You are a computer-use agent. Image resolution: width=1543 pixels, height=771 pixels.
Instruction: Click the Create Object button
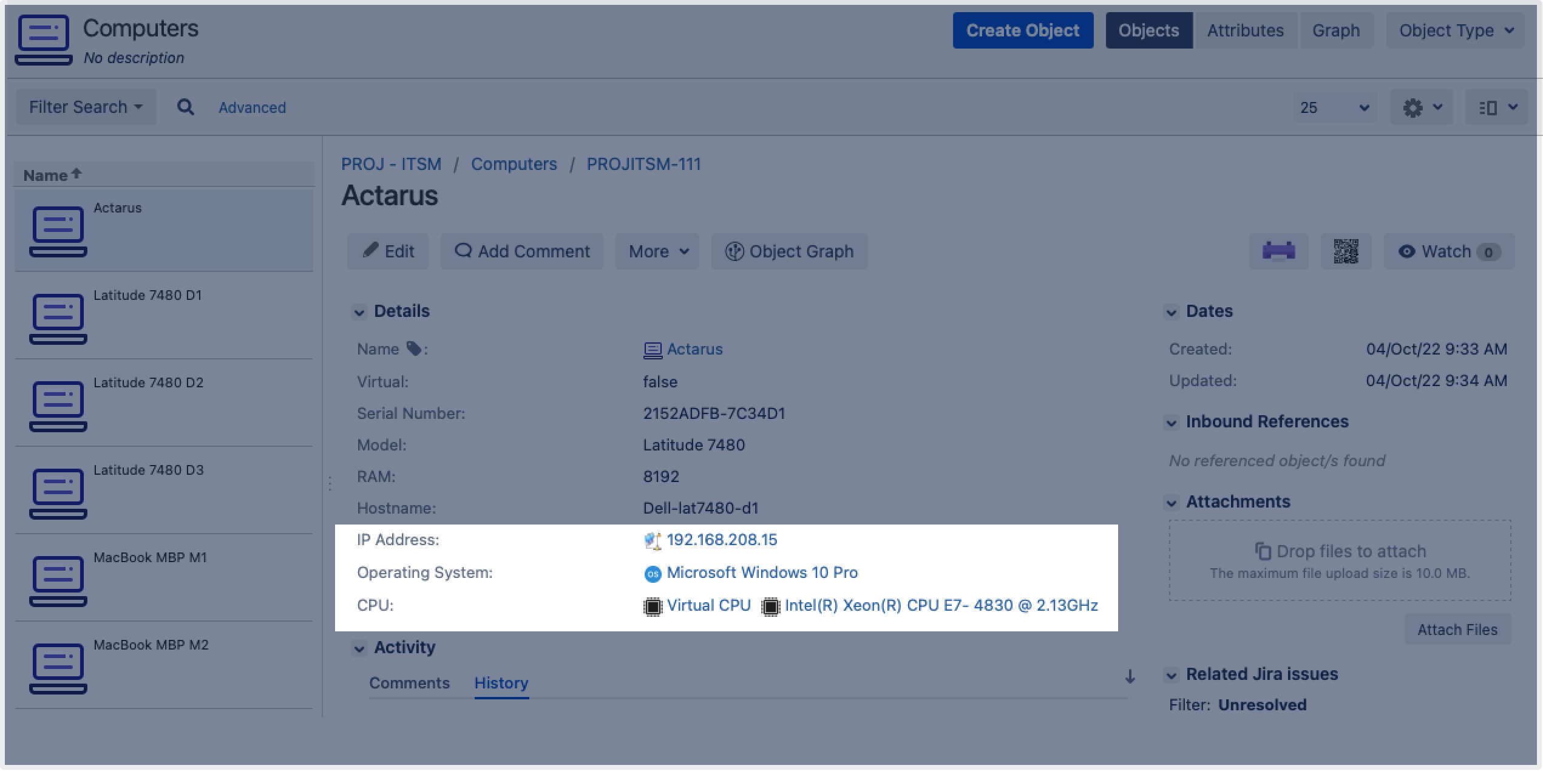[x=1023, y=30]
